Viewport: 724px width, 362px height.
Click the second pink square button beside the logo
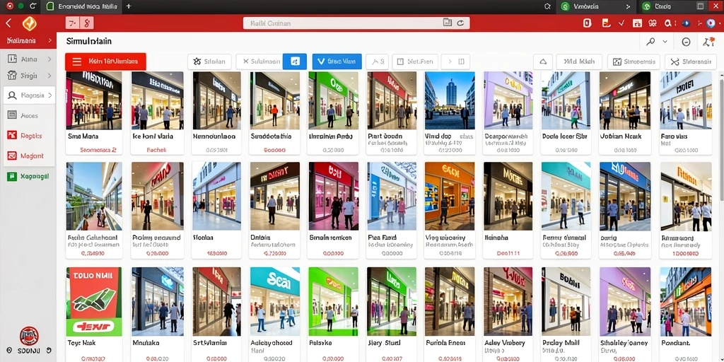(87, 23)
